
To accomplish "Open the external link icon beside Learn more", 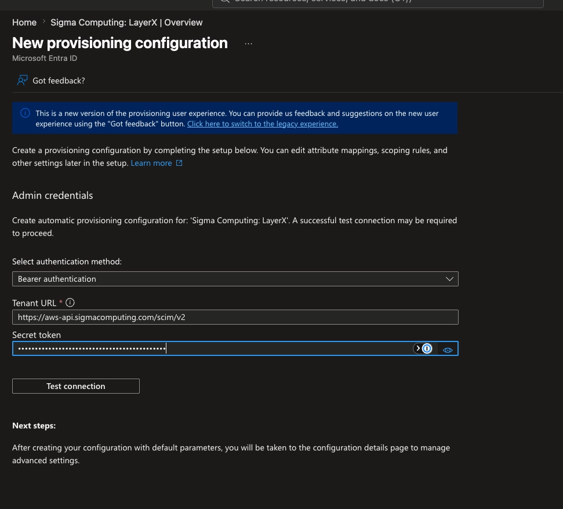I will tap(179, 163).
